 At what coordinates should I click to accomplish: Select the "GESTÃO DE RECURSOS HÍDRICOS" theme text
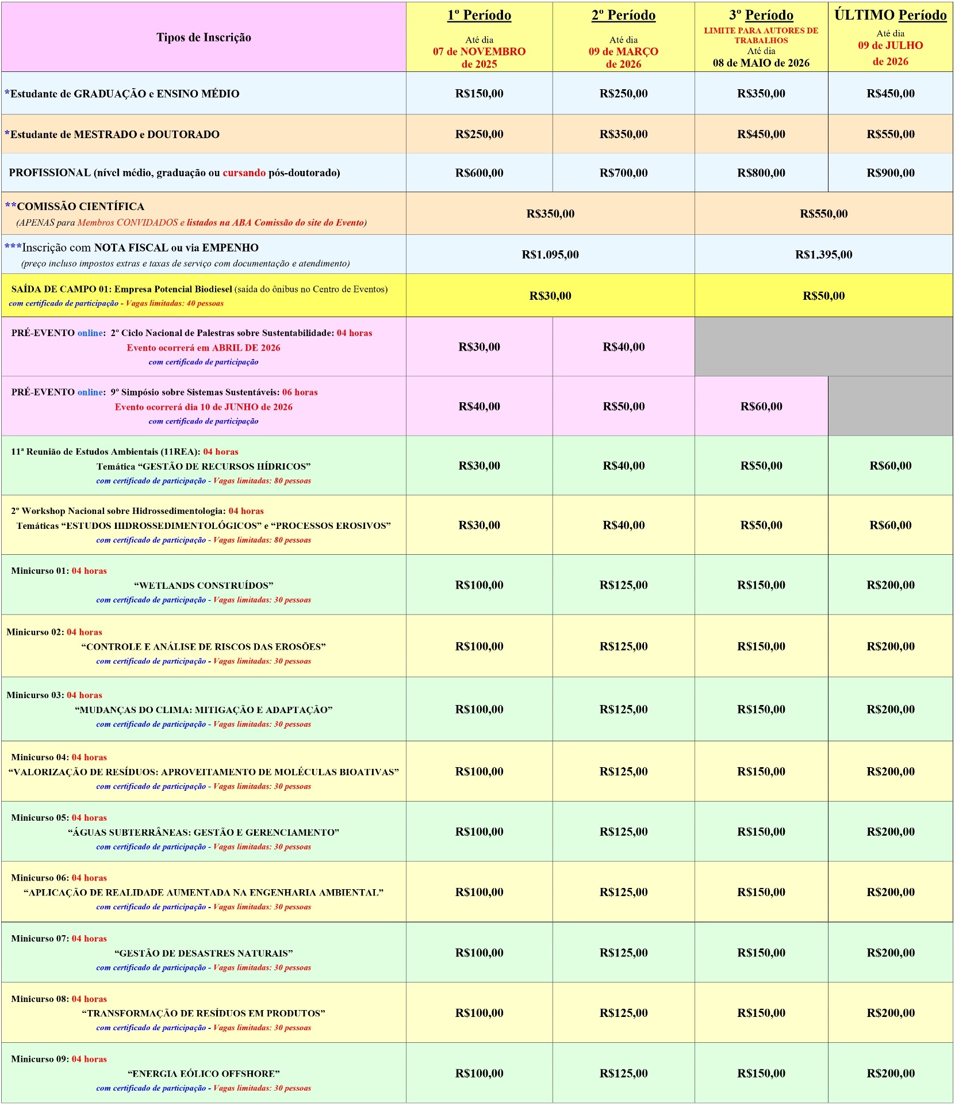click(204, 467)
